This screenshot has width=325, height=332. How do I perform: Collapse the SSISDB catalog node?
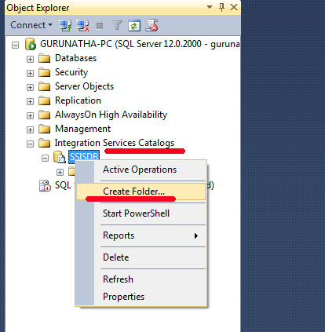tap(45, 158)
